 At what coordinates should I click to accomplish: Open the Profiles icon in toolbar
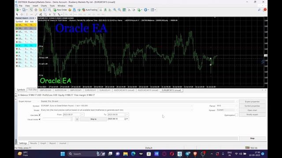click(x=24, y=10)
